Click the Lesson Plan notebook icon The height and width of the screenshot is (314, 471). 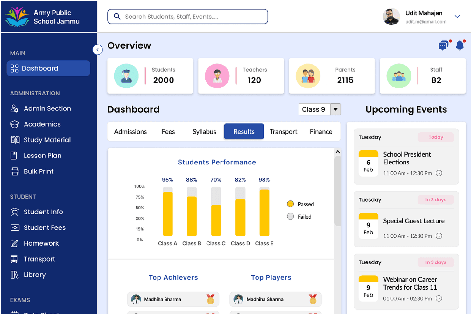pyautogui.click(x=14, y=156)
